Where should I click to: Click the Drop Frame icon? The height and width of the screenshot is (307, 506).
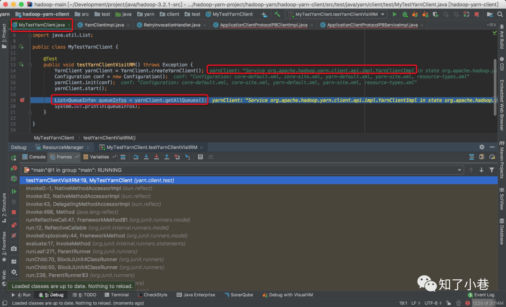pos(177,157)
